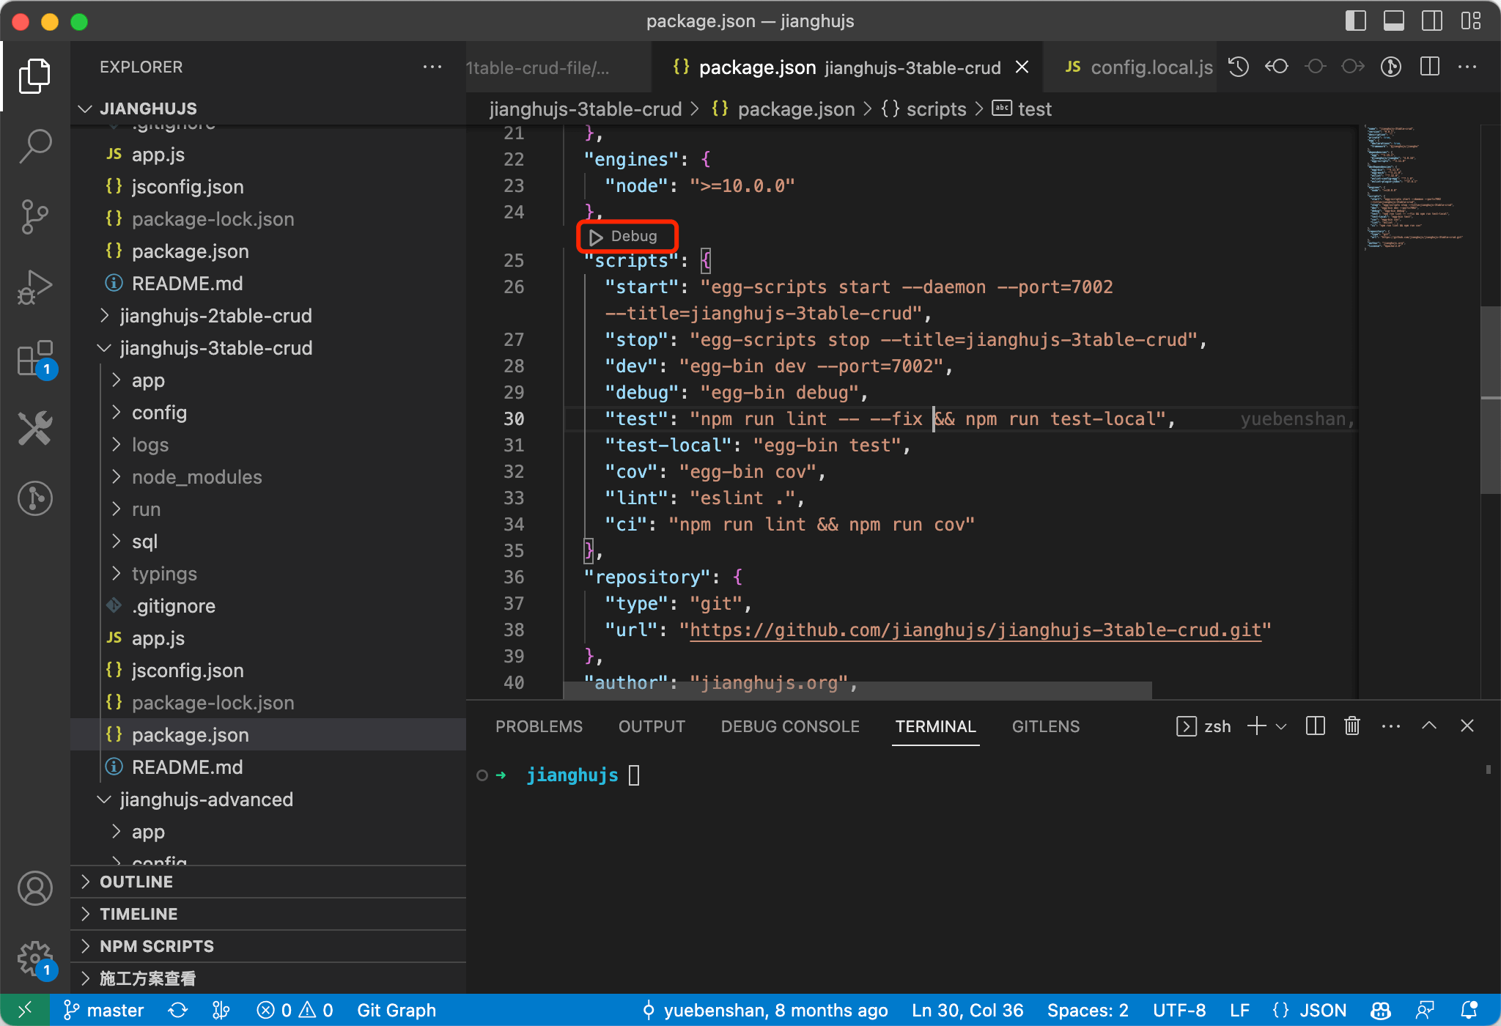Image resolution: width=1501 pixels, height=1026 pixels.
Task: Expand the jianghujs-2table-crud folder
Action: tap(215, 316)
